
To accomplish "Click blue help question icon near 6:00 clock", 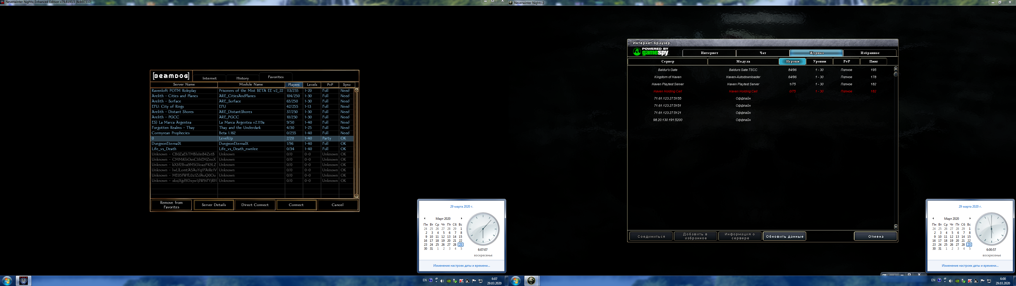I will (x=939, y=280).
